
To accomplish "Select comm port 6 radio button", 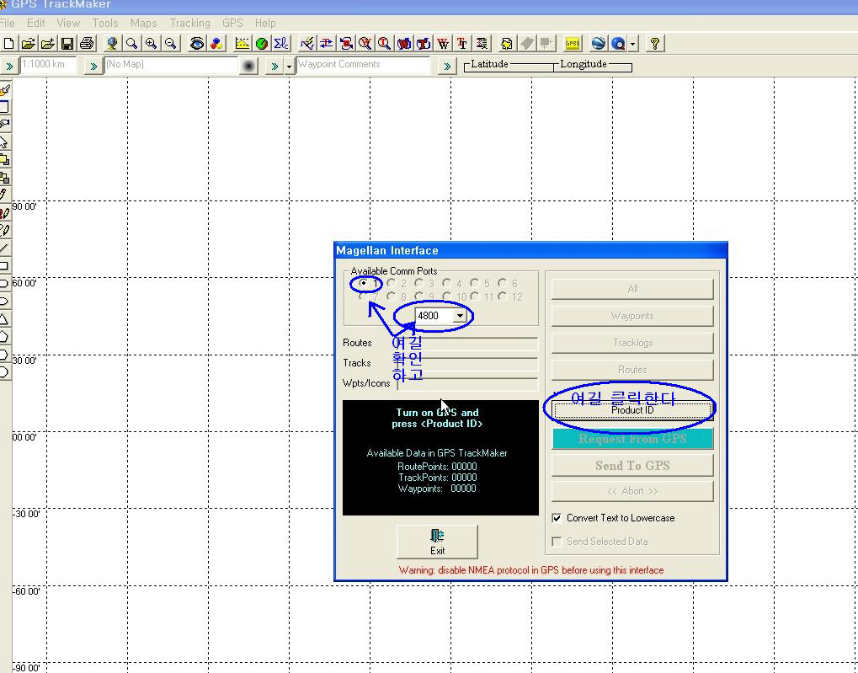I will tap(503, 283).
